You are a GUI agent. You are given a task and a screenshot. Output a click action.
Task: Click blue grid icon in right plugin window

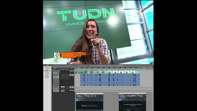pyautogui.click(x=120, y=100)
